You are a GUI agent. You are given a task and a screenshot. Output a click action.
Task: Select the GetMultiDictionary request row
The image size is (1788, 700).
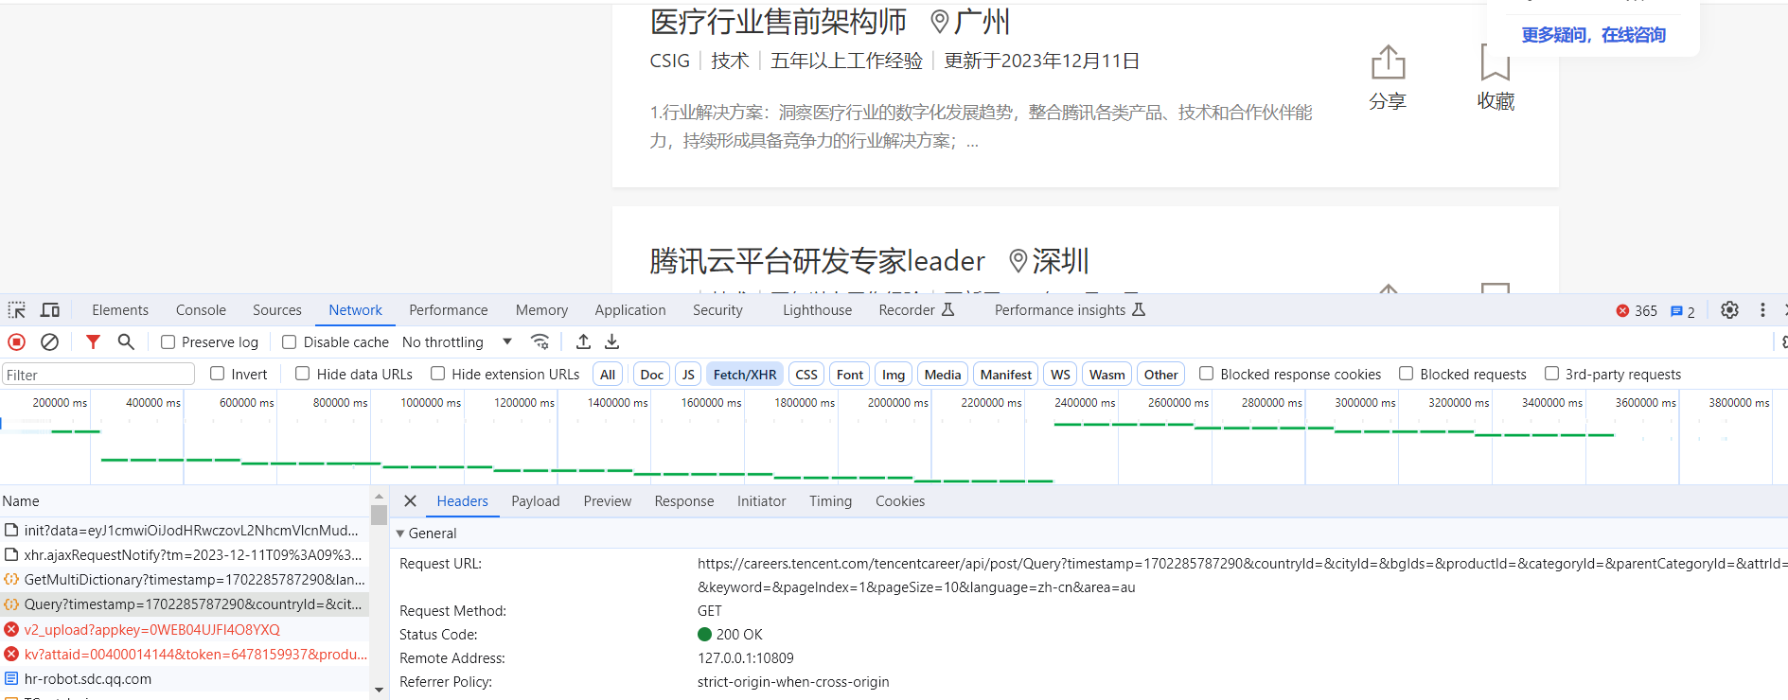coord(185,580)
